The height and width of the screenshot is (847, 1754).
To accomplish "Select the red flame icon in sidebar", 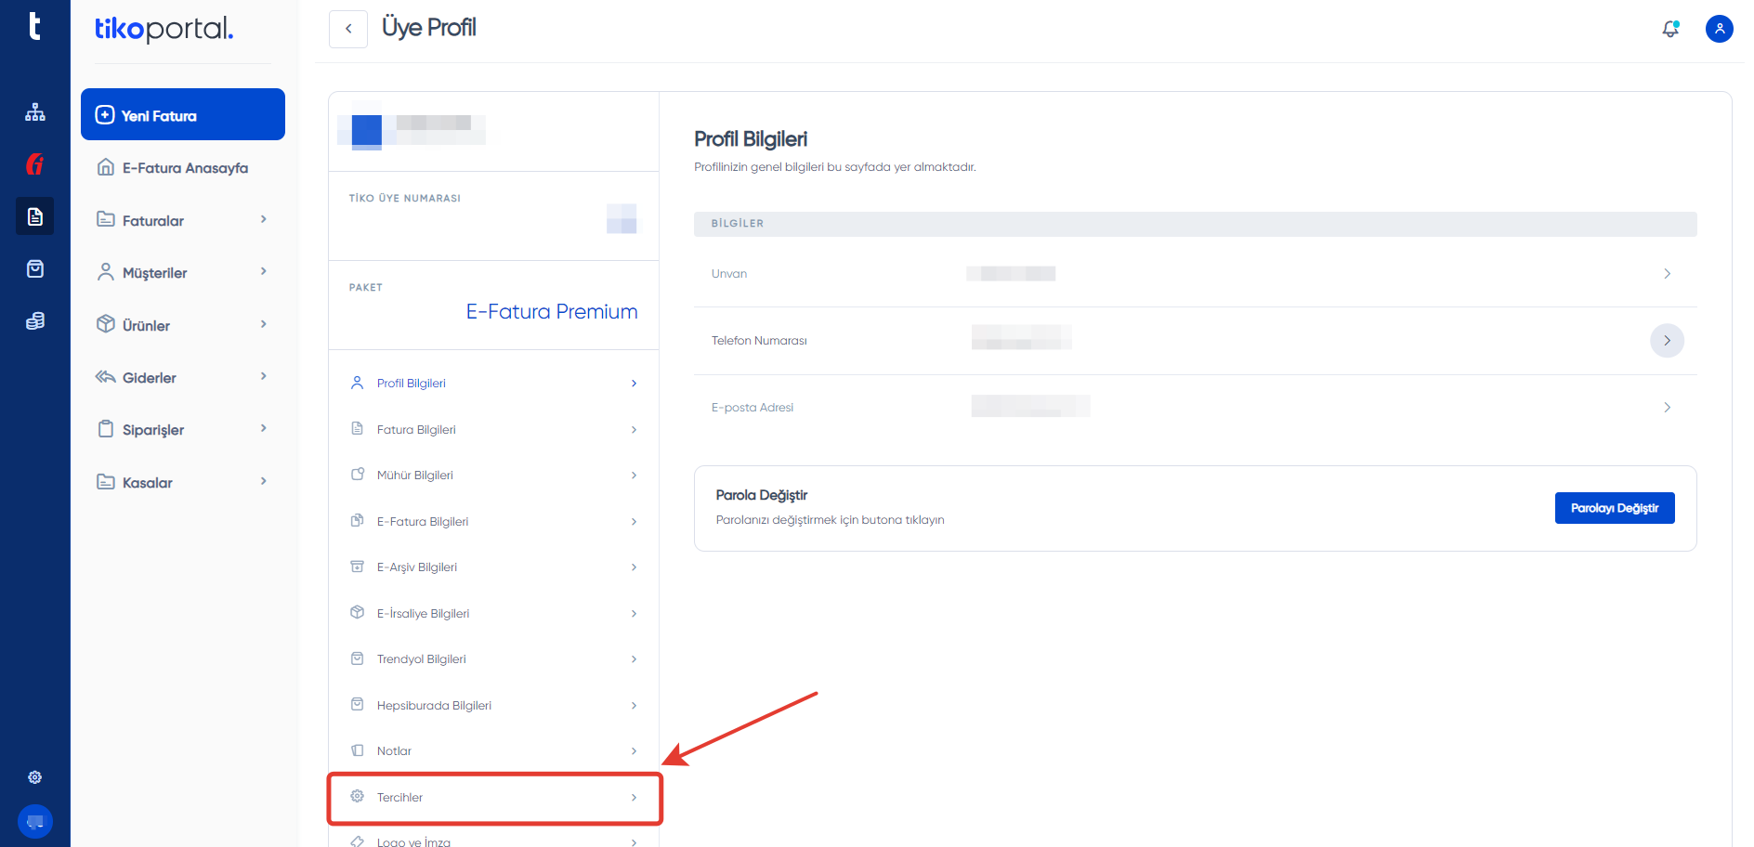I will [35, 164].
